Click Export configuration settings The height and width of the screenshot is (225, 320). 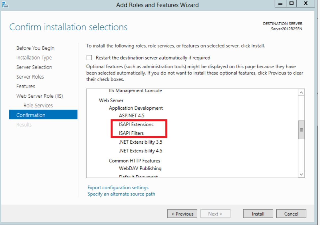point(118,187)
